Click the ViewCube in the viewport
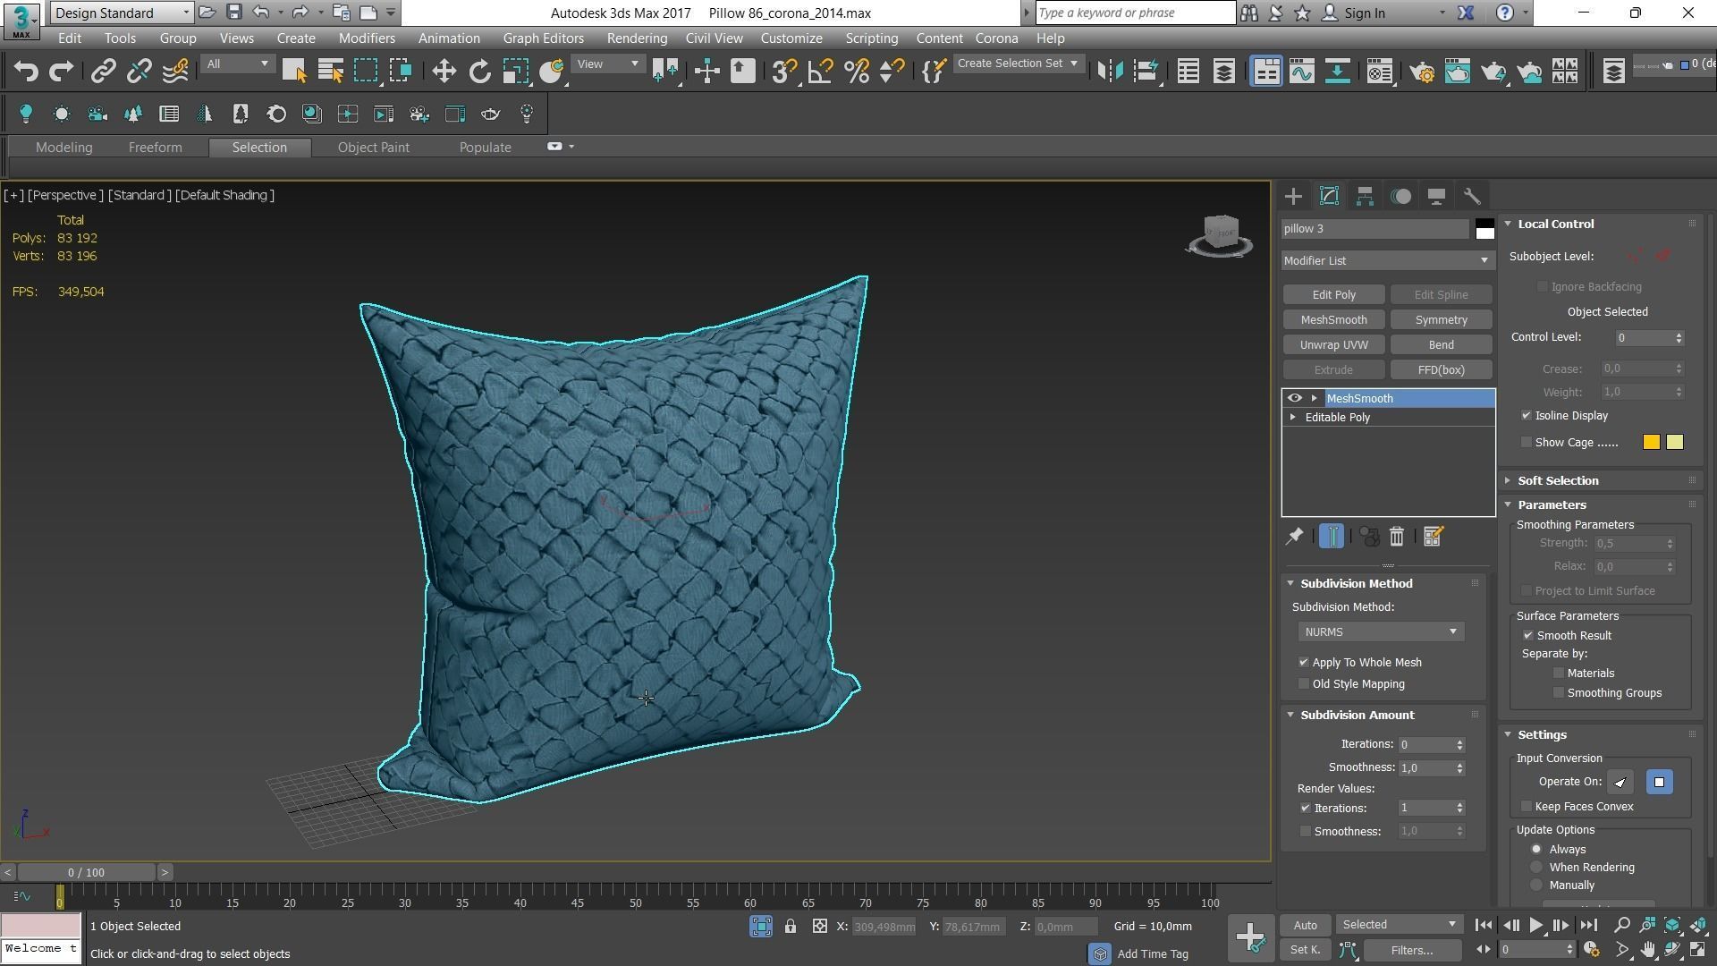This screenshot has height=966, width=1717. pos(1221,234)
